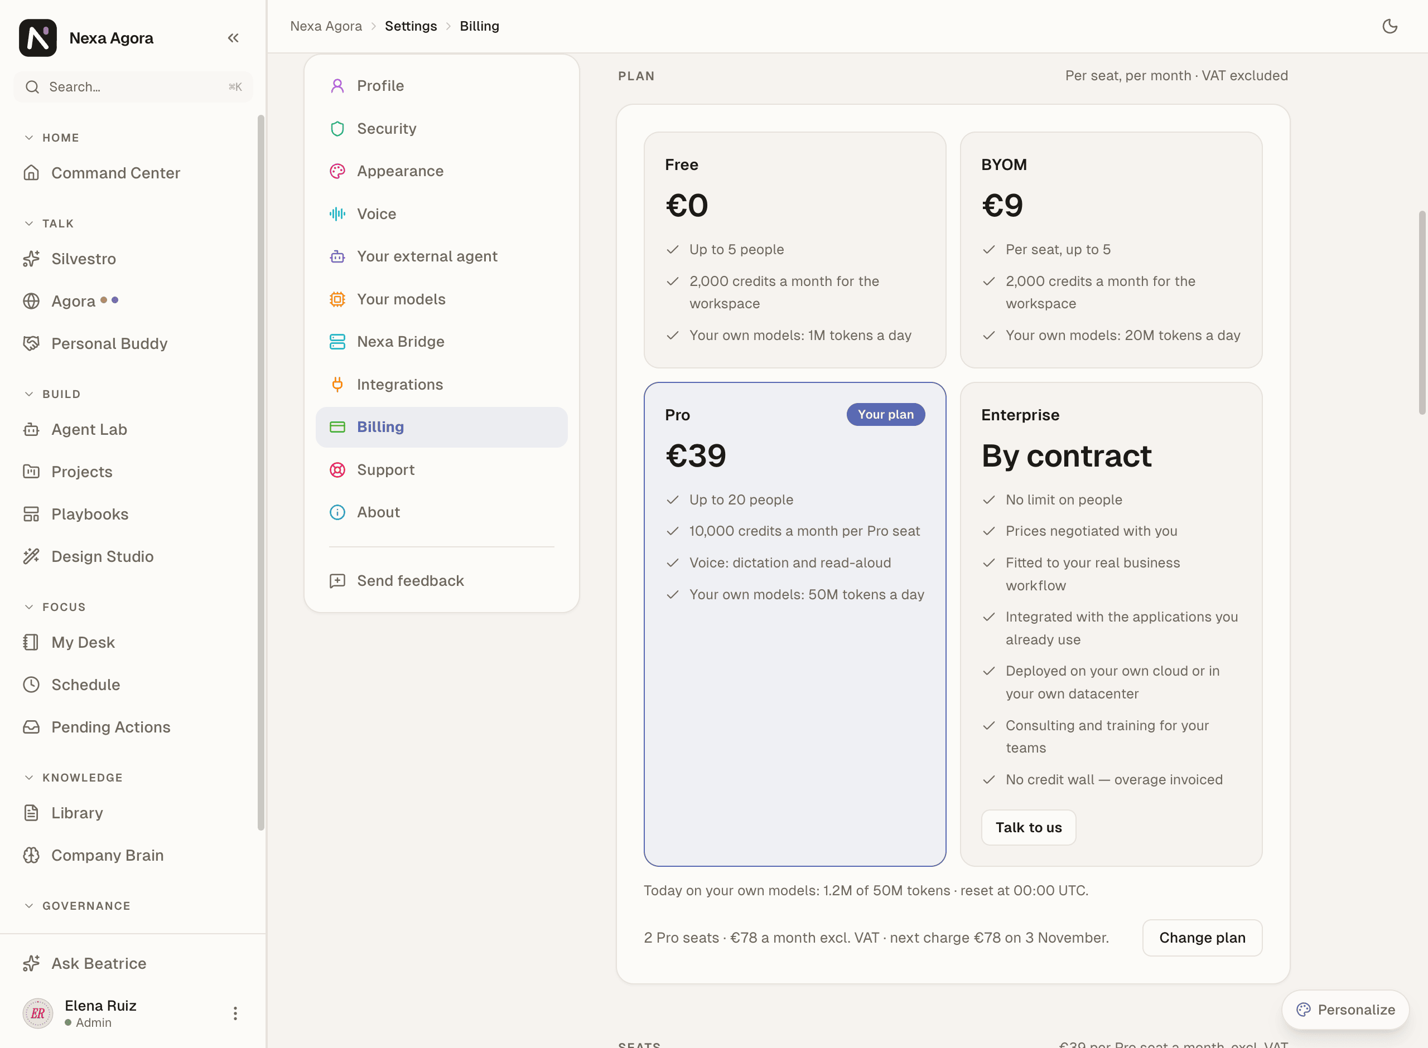Open Voice settings tab
The height and width of the screenshot is (1048, 1428).
[x=442, y=214]
